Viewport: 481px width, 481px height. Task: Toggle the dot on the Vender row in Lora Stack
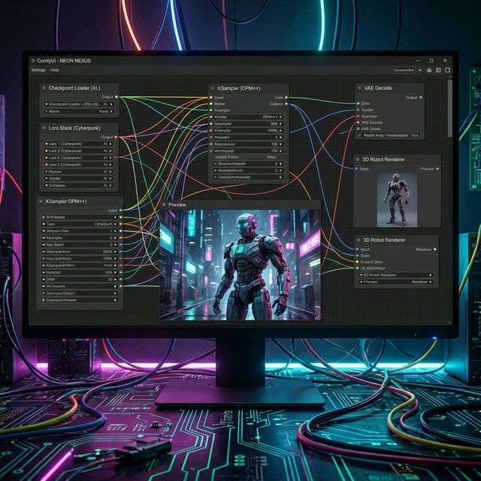[47, 179]
